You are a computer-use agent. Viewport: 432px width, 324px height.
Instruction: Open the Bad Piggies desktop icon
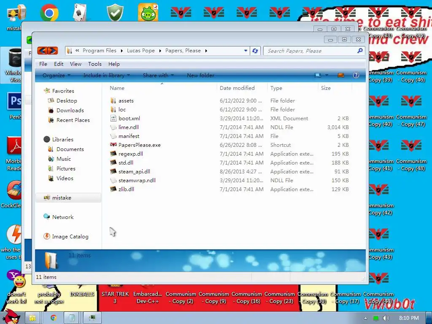[148, 13]
